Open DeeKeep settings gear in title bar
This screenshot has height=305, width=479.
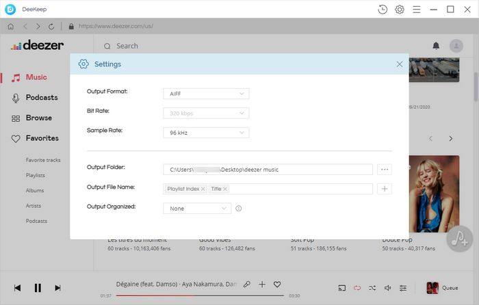(x=399, y=10)
